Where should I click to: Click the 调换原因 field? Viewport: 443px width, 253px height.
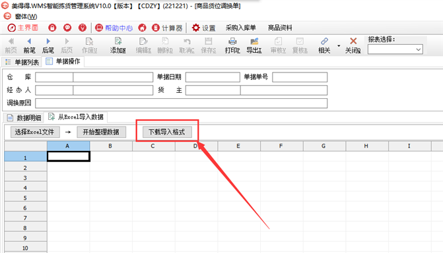coord(182,103)
